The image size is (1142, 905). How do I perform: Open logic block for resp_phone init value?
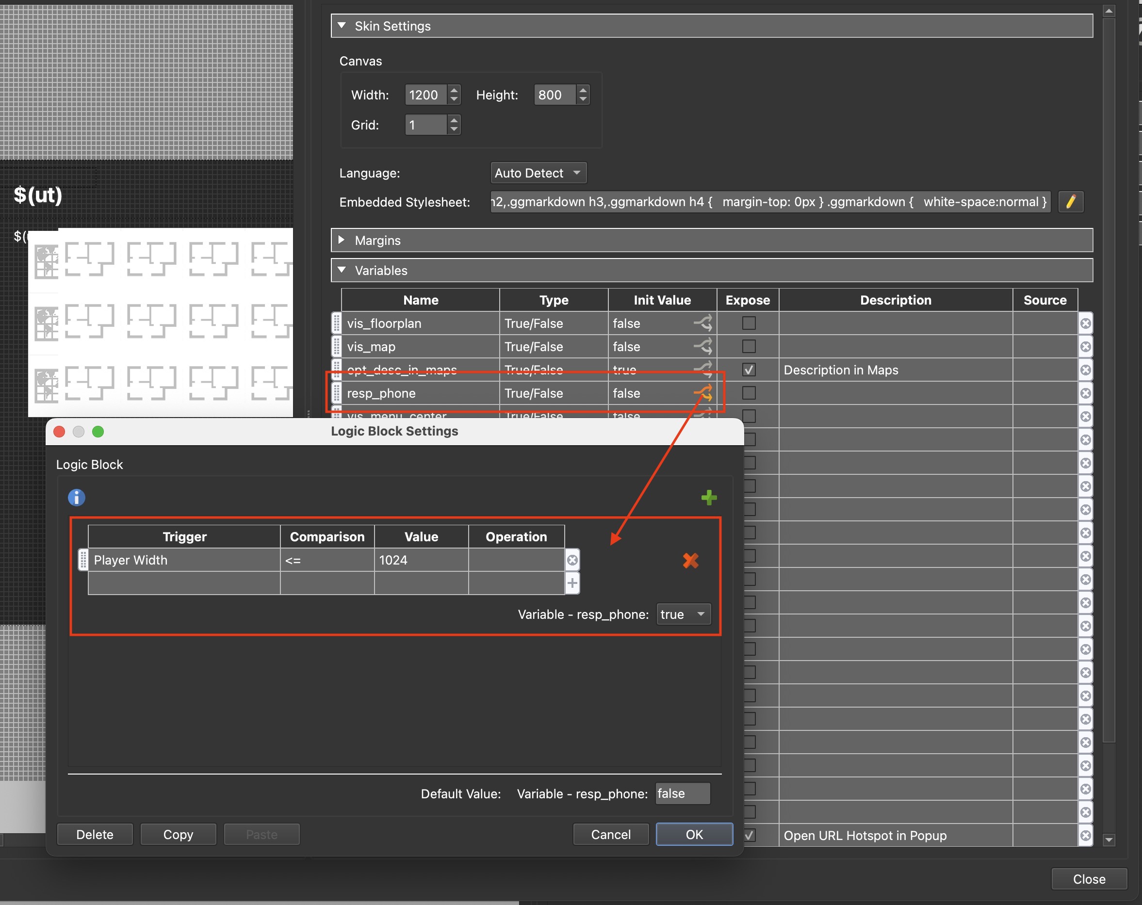point(703,393)
